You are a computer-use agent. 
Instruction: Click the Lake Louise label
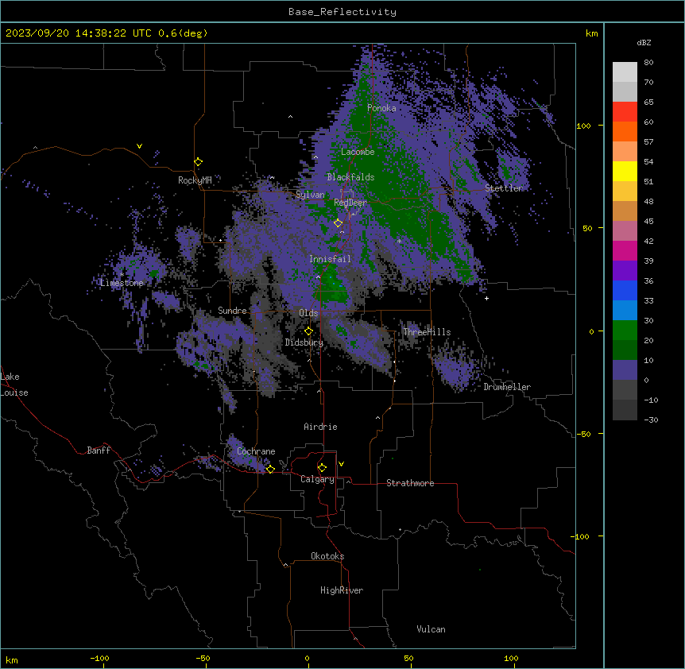tap(14, 385)
